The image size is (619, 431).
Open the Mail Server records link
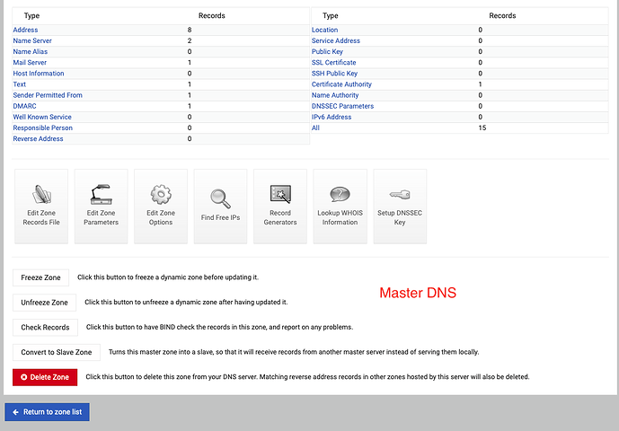30,62
